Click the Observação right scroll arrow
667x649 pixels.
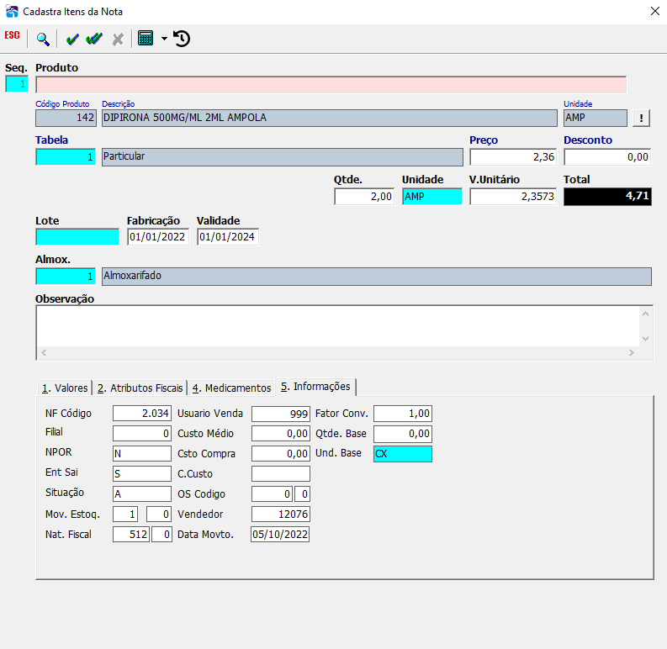point(632,352)
